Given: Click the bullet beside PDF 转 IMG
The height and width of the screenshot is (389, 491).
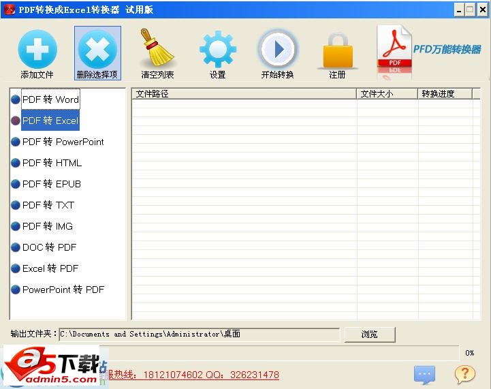Looking at the screenshot, I should coord(16,226).
